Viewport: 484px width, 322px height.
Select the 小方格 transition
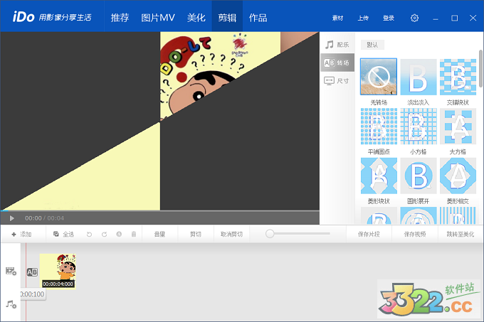point(419,127)
